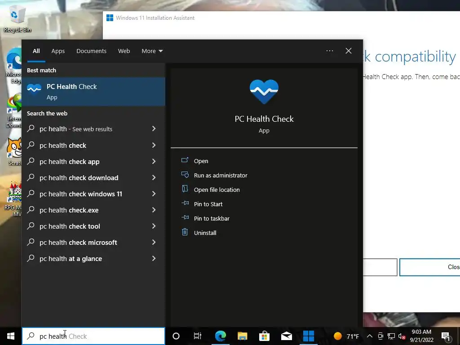Open the Windows Start button
Image resolution: width=460 pixels, height=345 pixels.
point(11,336)
